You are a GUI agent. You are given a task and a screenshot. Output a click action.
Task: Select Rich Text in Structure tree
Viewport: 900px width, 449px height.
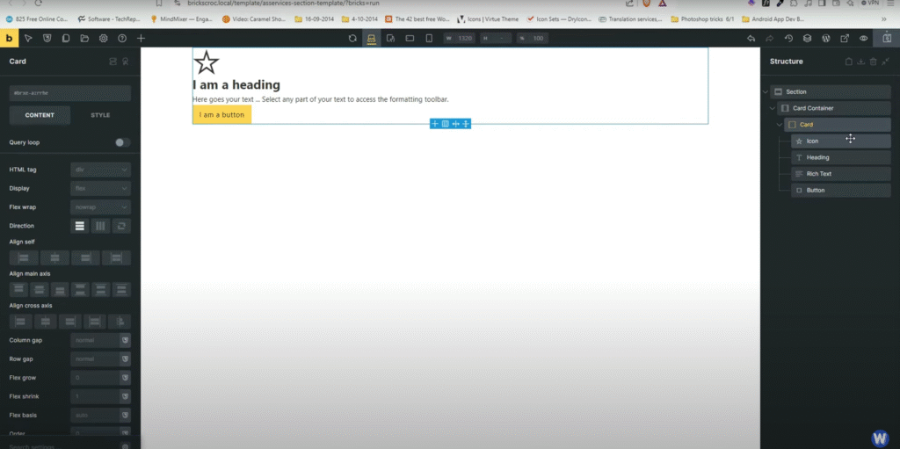click(x=818, y=174)
